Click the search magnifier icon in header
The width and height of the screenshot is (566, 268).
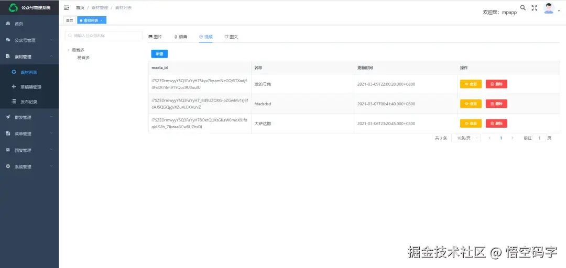[523, 7]
